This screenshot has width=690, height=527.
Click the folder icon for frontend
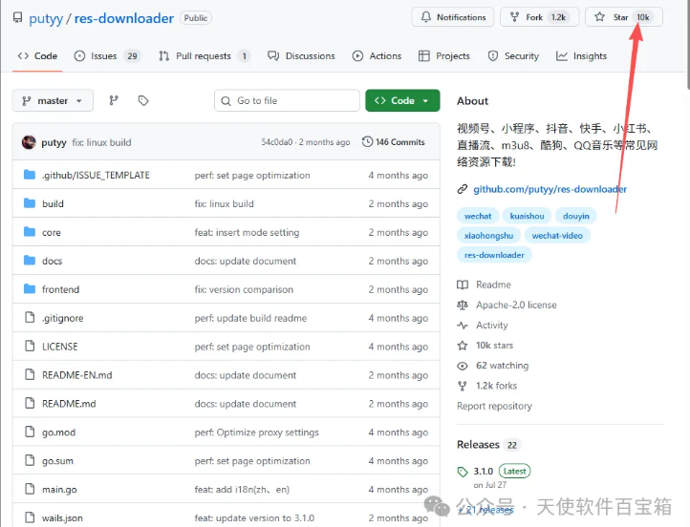pyautogui.click(x=30, y=289)
